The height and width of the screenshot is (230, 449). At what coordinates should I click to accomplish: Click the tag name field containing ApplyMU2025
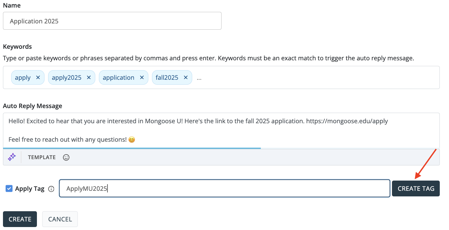tap(224, 188)
